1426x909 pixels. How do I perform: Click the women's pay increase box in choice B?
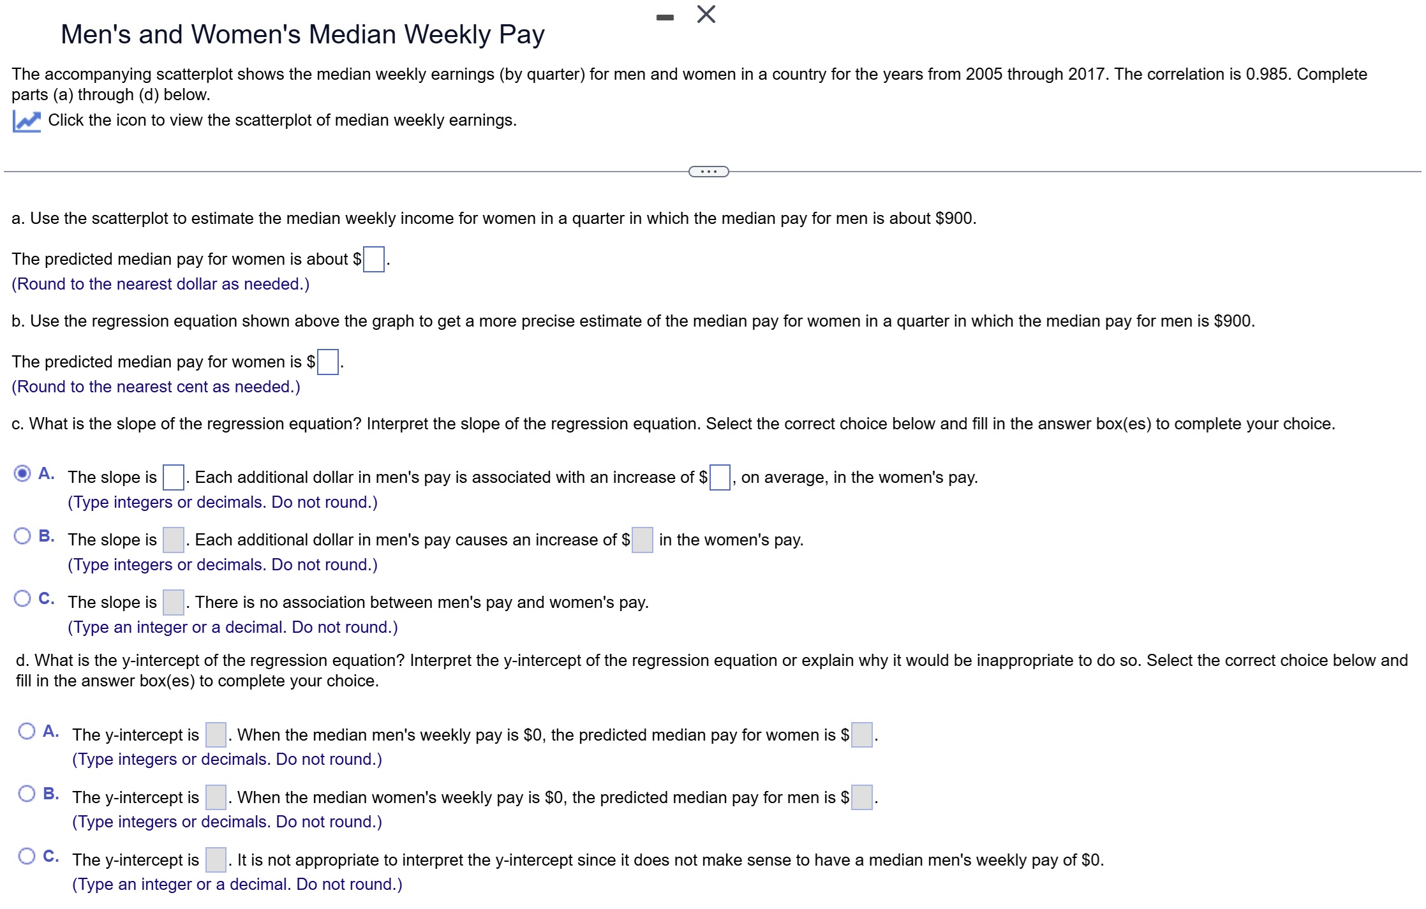[641, 539]
